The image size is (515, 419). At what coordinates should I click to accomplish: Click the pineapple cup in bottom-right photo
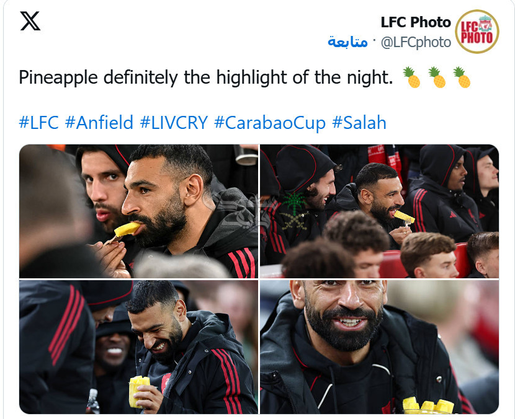(428, 405)
